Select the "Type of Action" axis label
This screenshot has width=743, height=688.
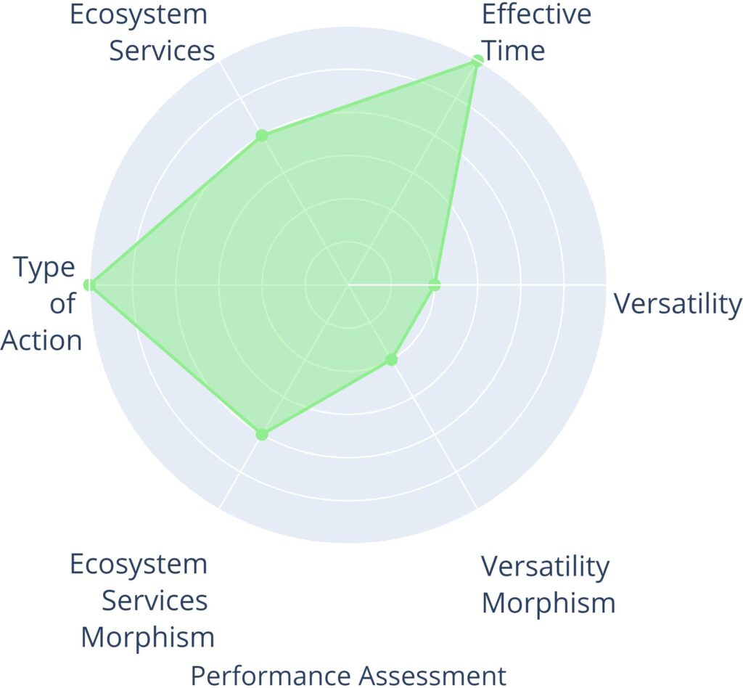pyautogui.click(x=45, y=303)
